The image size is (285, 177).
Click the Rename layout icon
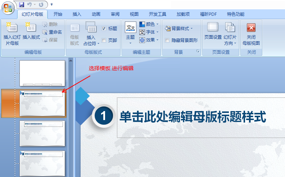(45, 32)
